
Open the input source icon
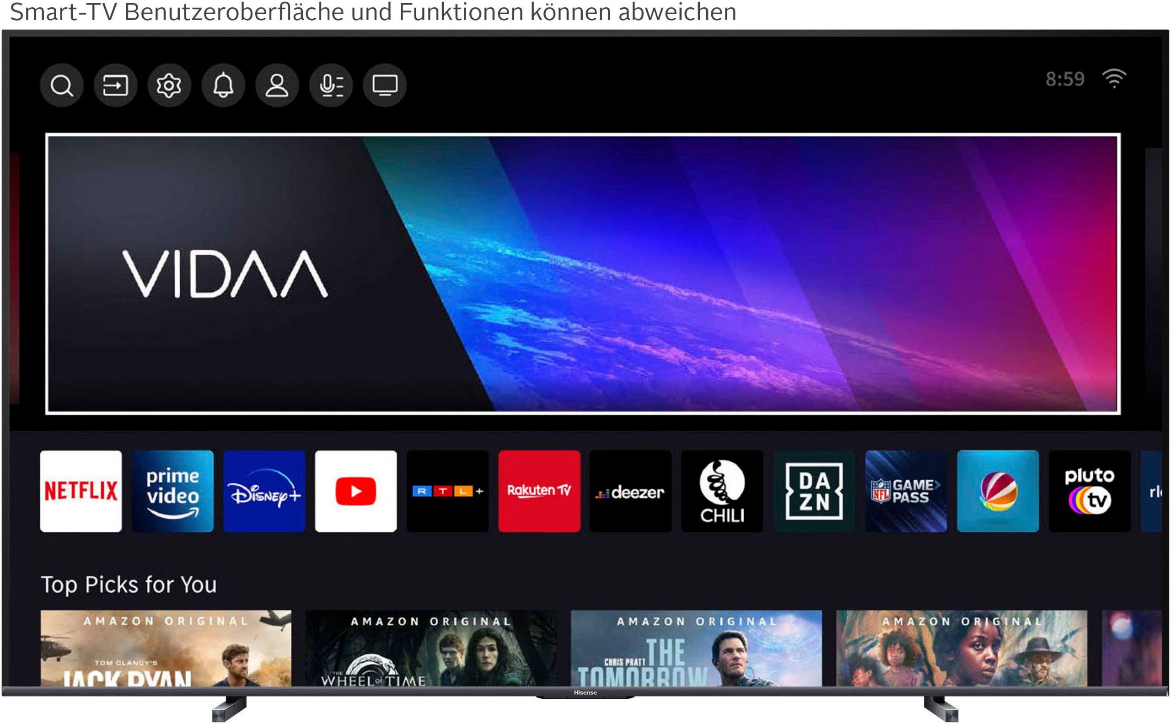[x=115, y=86]
